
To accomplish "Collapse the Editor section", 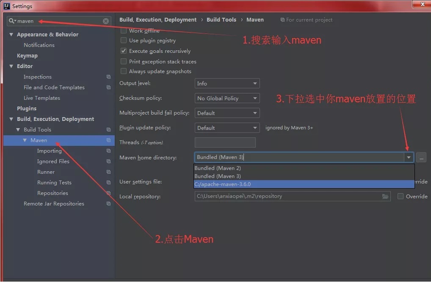I will tap(11, 66).
